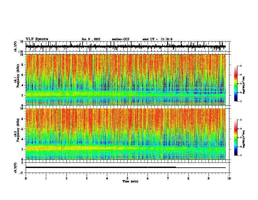Click the "start UT = 12:10:0" label
Screen dimensions: 258x200
coord(157,39)
